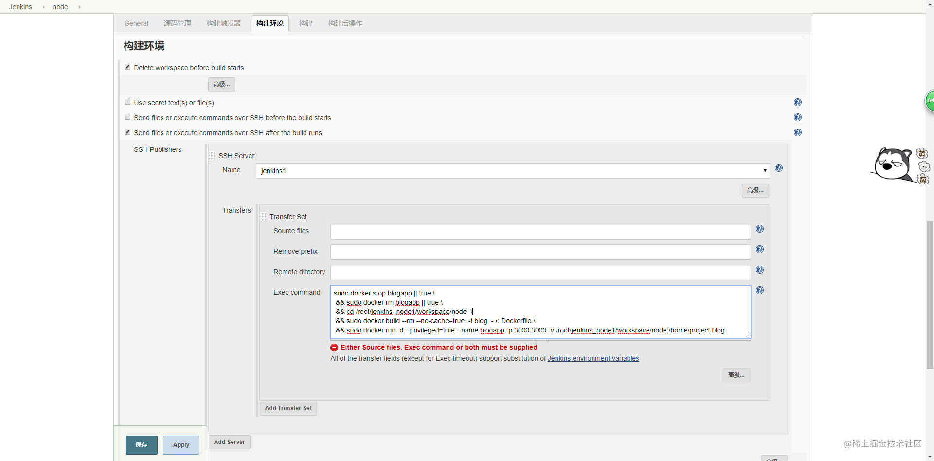Click the Transfer Set drag handle
The width and height of the screenshot is (934, 461).
263,217
